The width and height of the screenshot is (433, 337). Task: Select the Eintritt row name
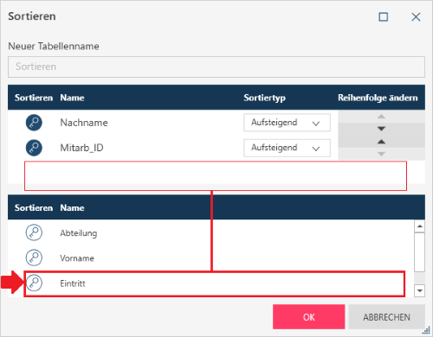tap(73, 283)
